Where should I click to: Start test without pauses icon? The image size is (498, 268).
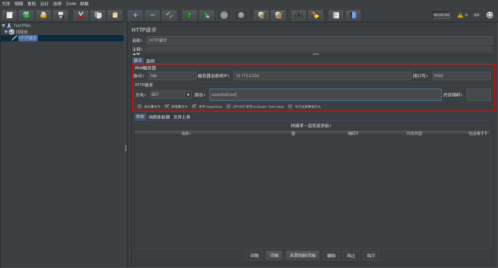click(x=207, y=15)
